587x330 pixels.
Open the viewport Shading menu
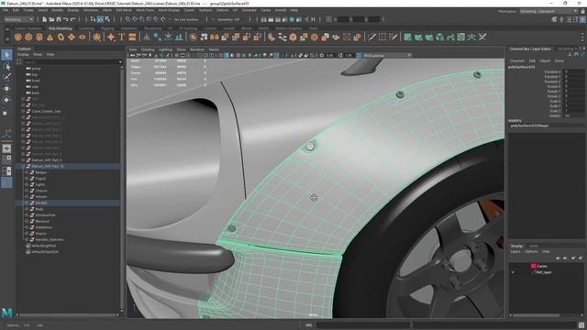148,49
